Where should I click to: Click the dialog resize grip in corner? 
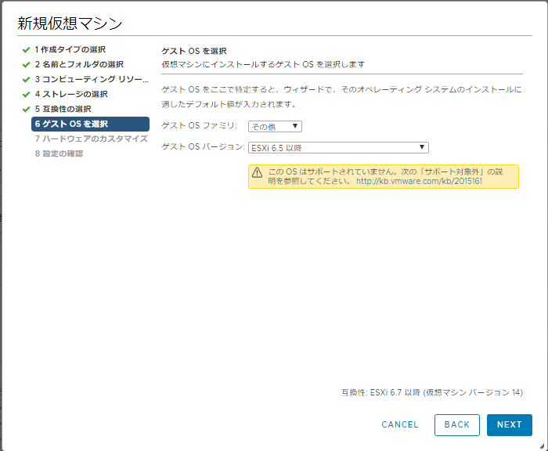(542, 446)
